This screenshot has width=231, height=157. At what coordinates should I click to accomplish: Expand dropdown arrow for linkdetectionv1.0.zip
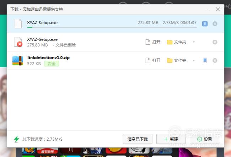pyautogui.click(x=194, y=60)
